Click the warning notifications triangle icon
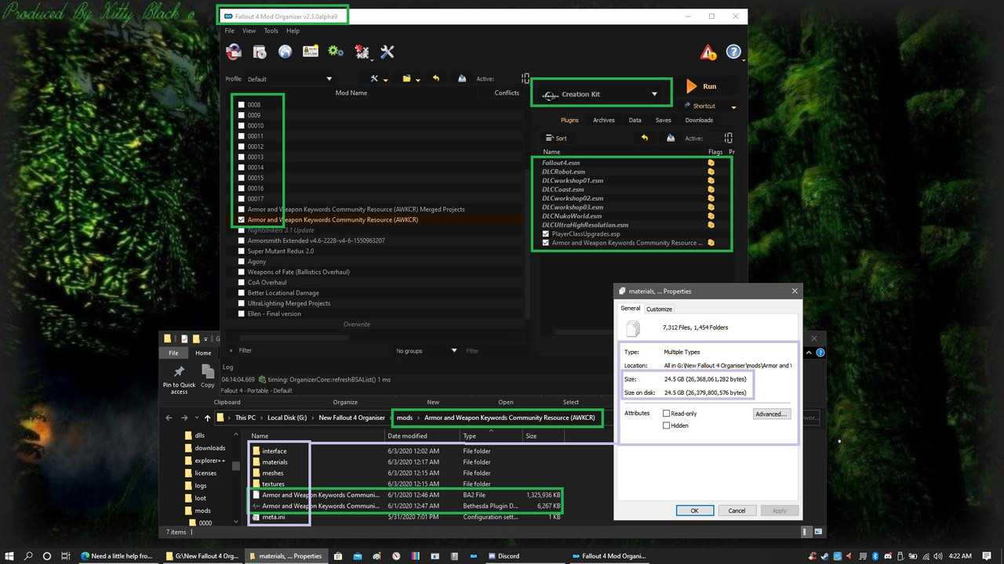Viewport: 1004px width, 564px height. 708,52
